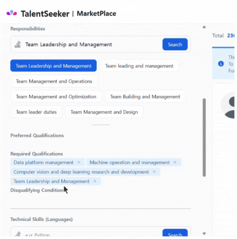Viewport: 237px width, 239px height.
Task: Remove the Data platform management tag
Action: tap(79, 162)
